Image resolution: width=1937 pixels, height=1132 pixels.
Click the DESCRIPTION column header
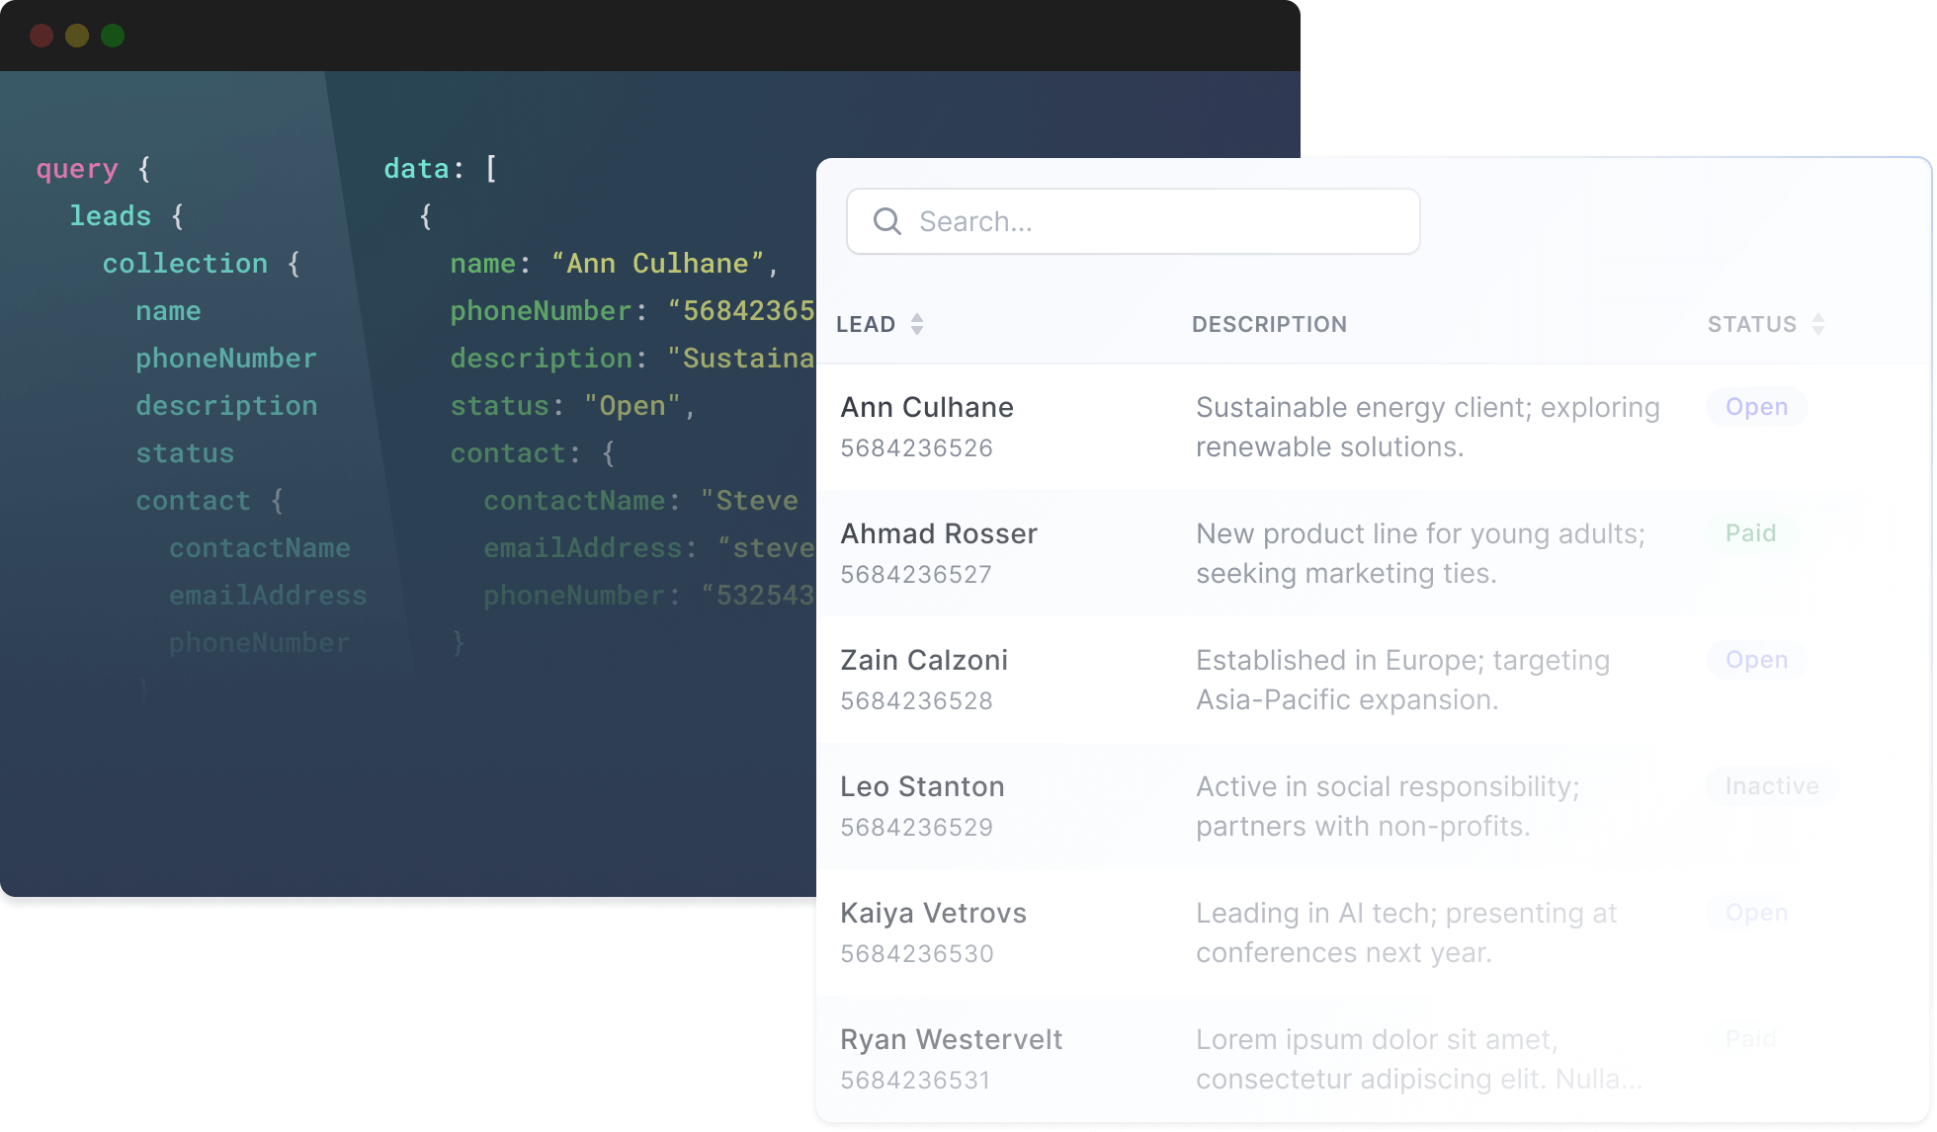click(x=1269, y=323)
